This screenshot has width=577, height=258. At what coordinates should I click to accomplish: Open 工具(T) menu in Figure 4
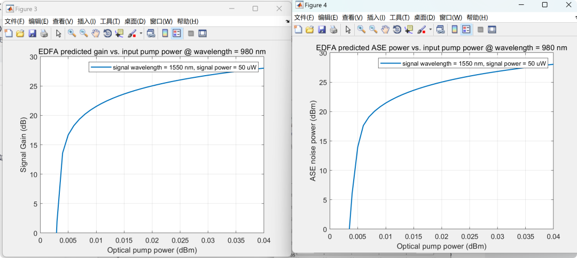400,17
